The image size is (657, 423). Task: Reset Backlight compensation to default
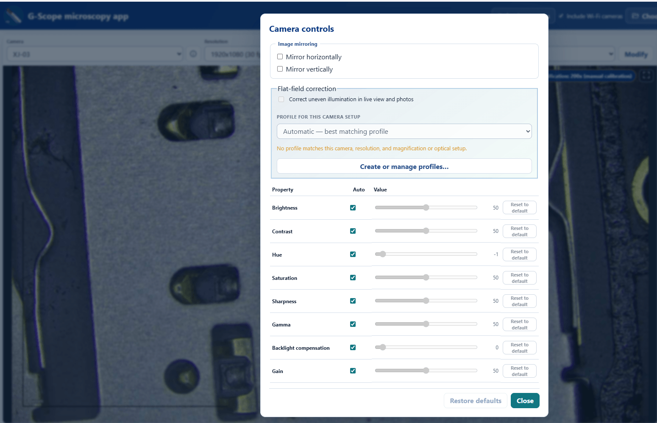[x=520, y=348]
